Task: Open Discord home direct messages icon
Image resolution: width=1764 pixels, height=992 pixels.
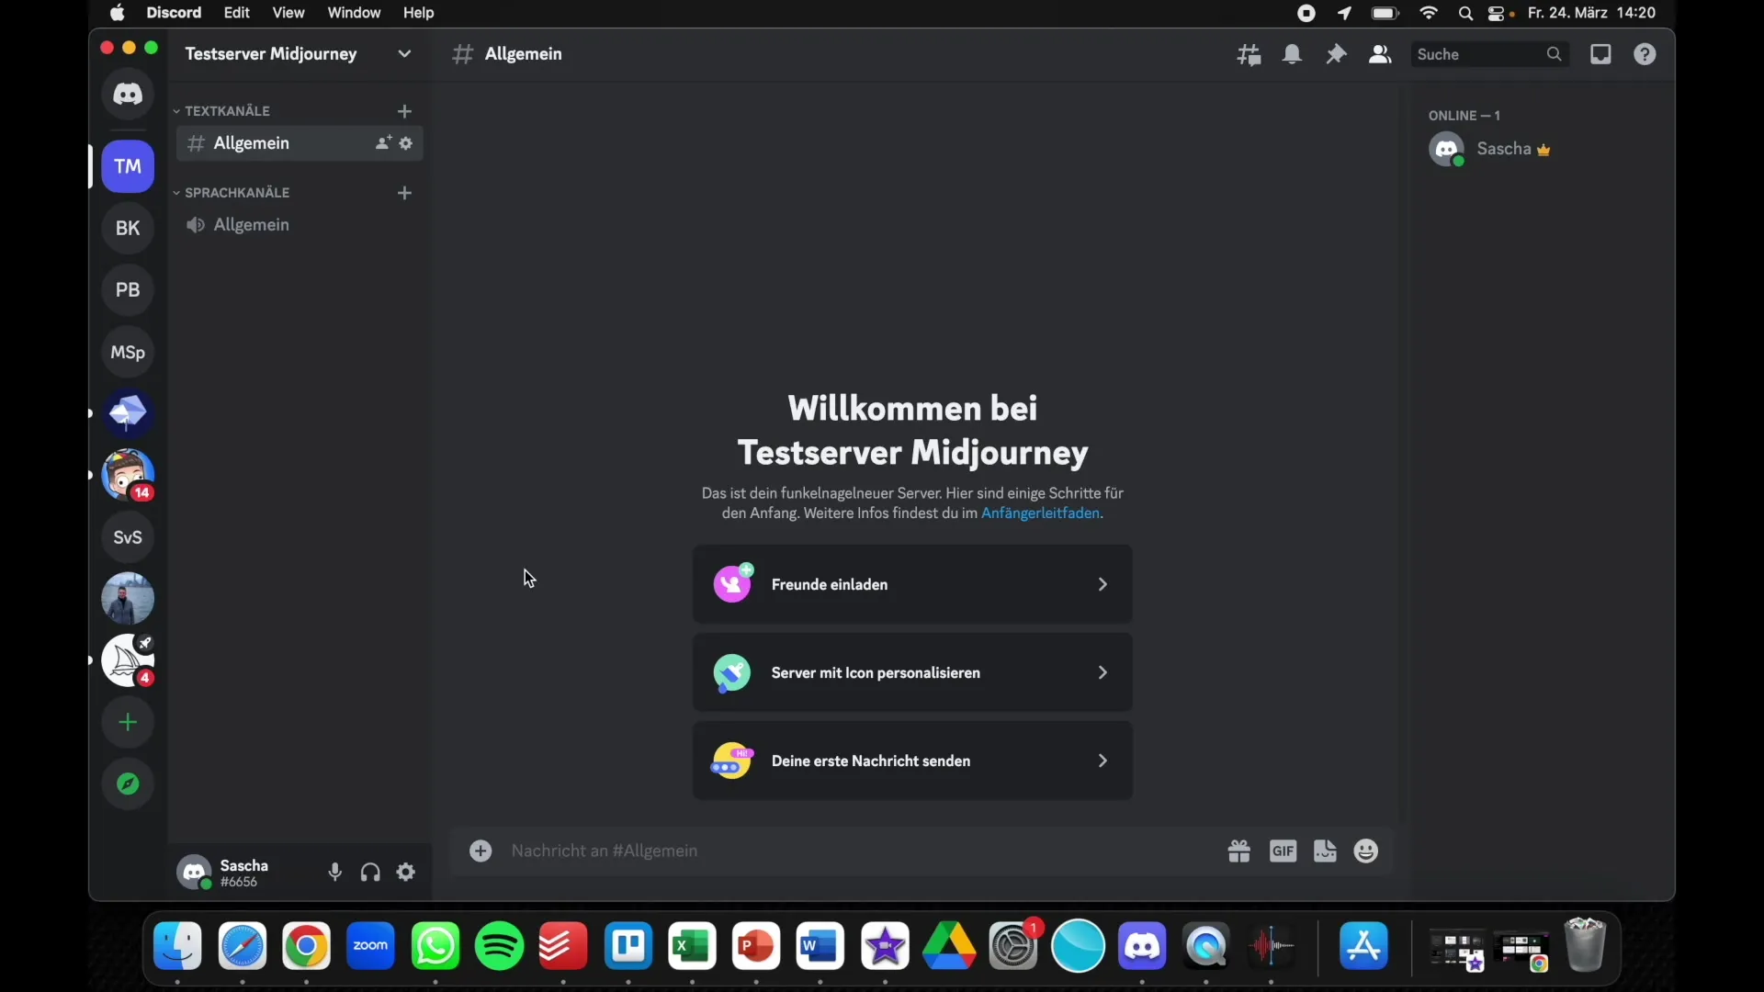Action: (128, 94)
